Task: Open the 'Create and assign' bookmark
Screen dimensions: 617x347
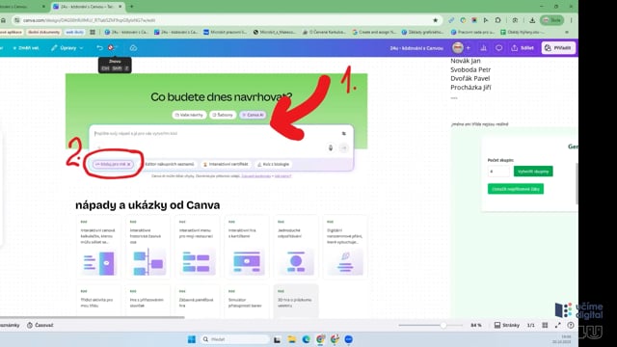Action: [x=374, y=32]
